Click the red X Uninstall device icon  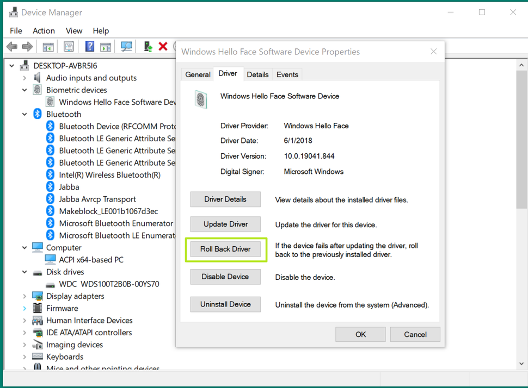(163, 46)
